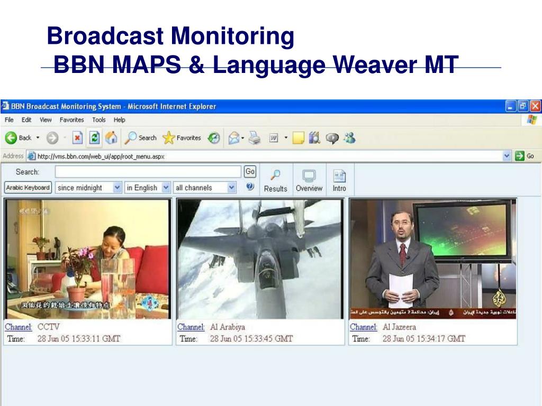Viewport: 542px width, 406px height.
Task: Select the Al Jazeera anchor thumbnail
Action: coord(433,259)
